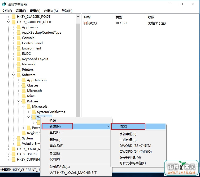Choose 访问 HKEY_LOCAL_MACHINE(T) in the context menu

[76, 173]
